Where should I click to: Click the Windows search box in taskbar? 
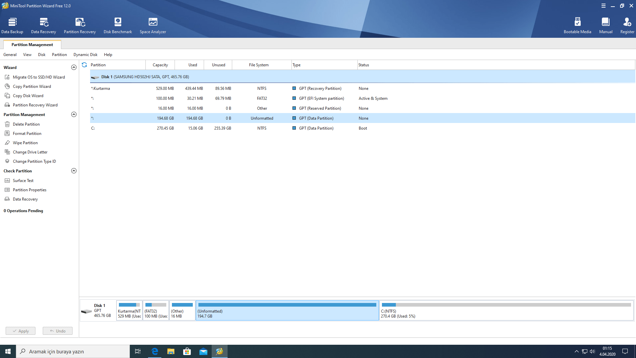tap(73, 351)
